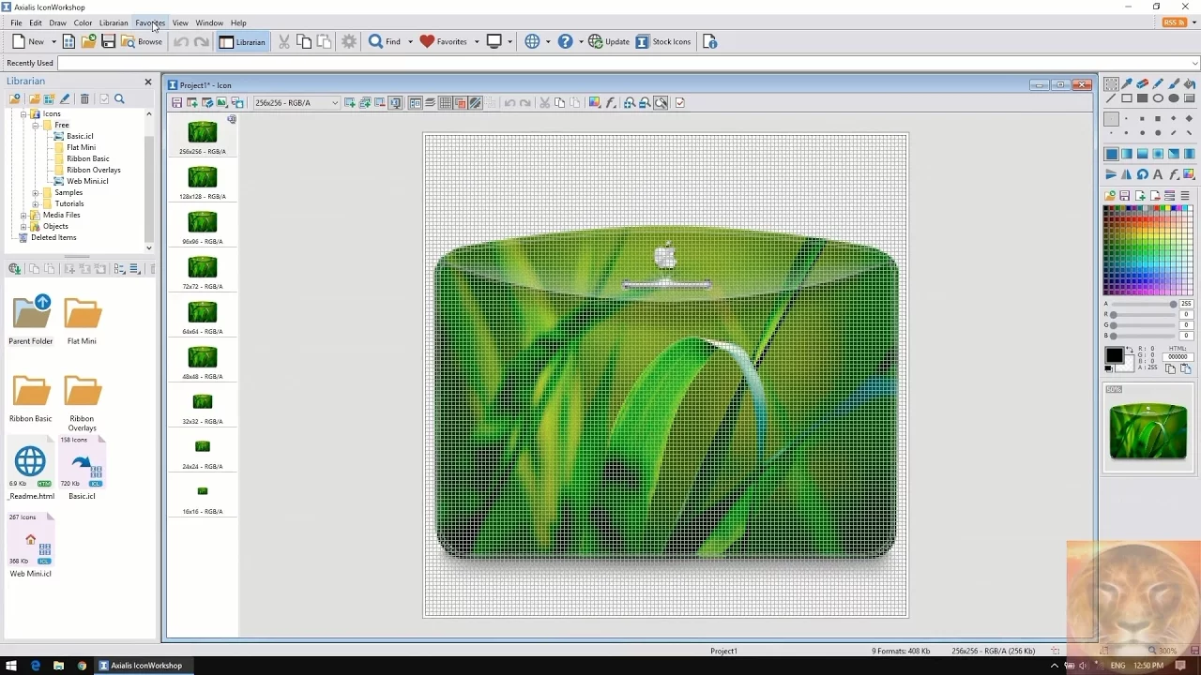1201x675 pixels.
Task: Click the Favorites heart button
Action: coord(443,41)
